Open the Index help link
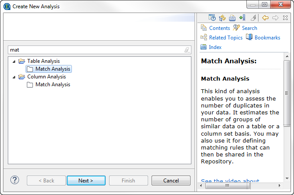 click(215, 47)
